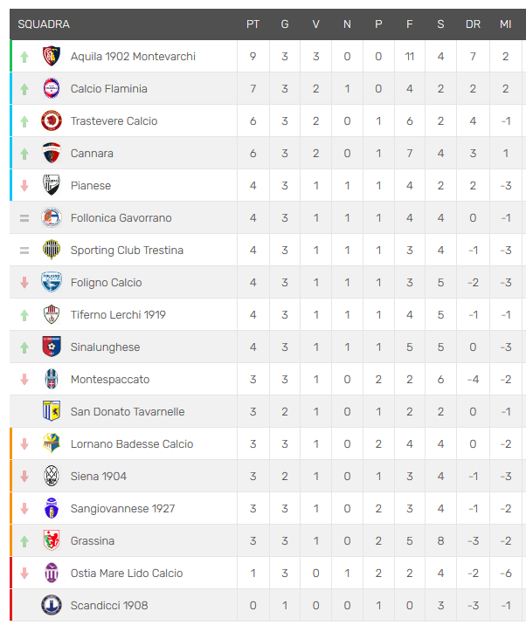526x625 pixels.
Task: Click the green up arrow beside Grassina
Action: pyautogui.click(x=24, y=541)
